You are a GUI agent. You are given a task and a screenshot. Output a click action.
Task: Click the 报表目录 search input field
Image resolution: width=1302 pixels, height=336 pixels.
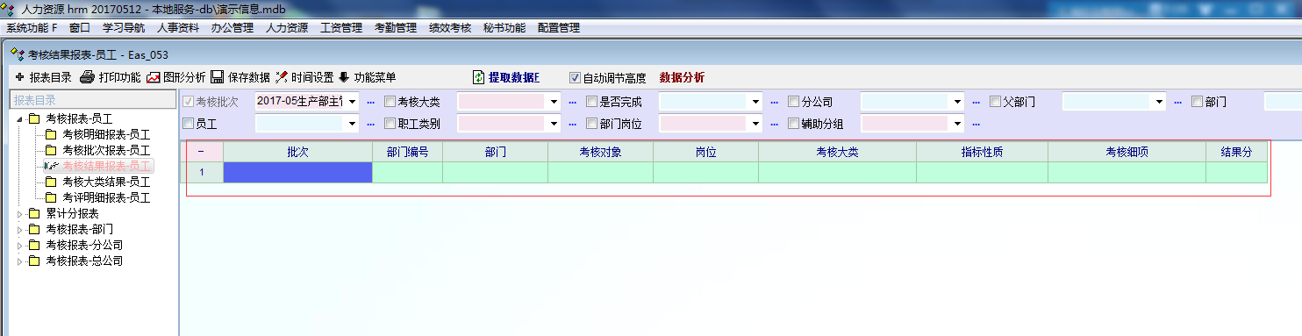point(92,100)
